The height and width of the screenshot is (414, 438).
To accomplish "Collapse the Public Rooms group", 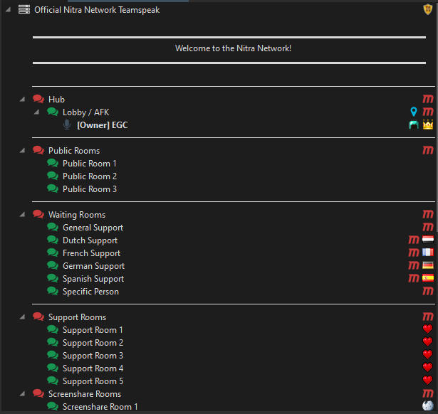I will [22, 150].
